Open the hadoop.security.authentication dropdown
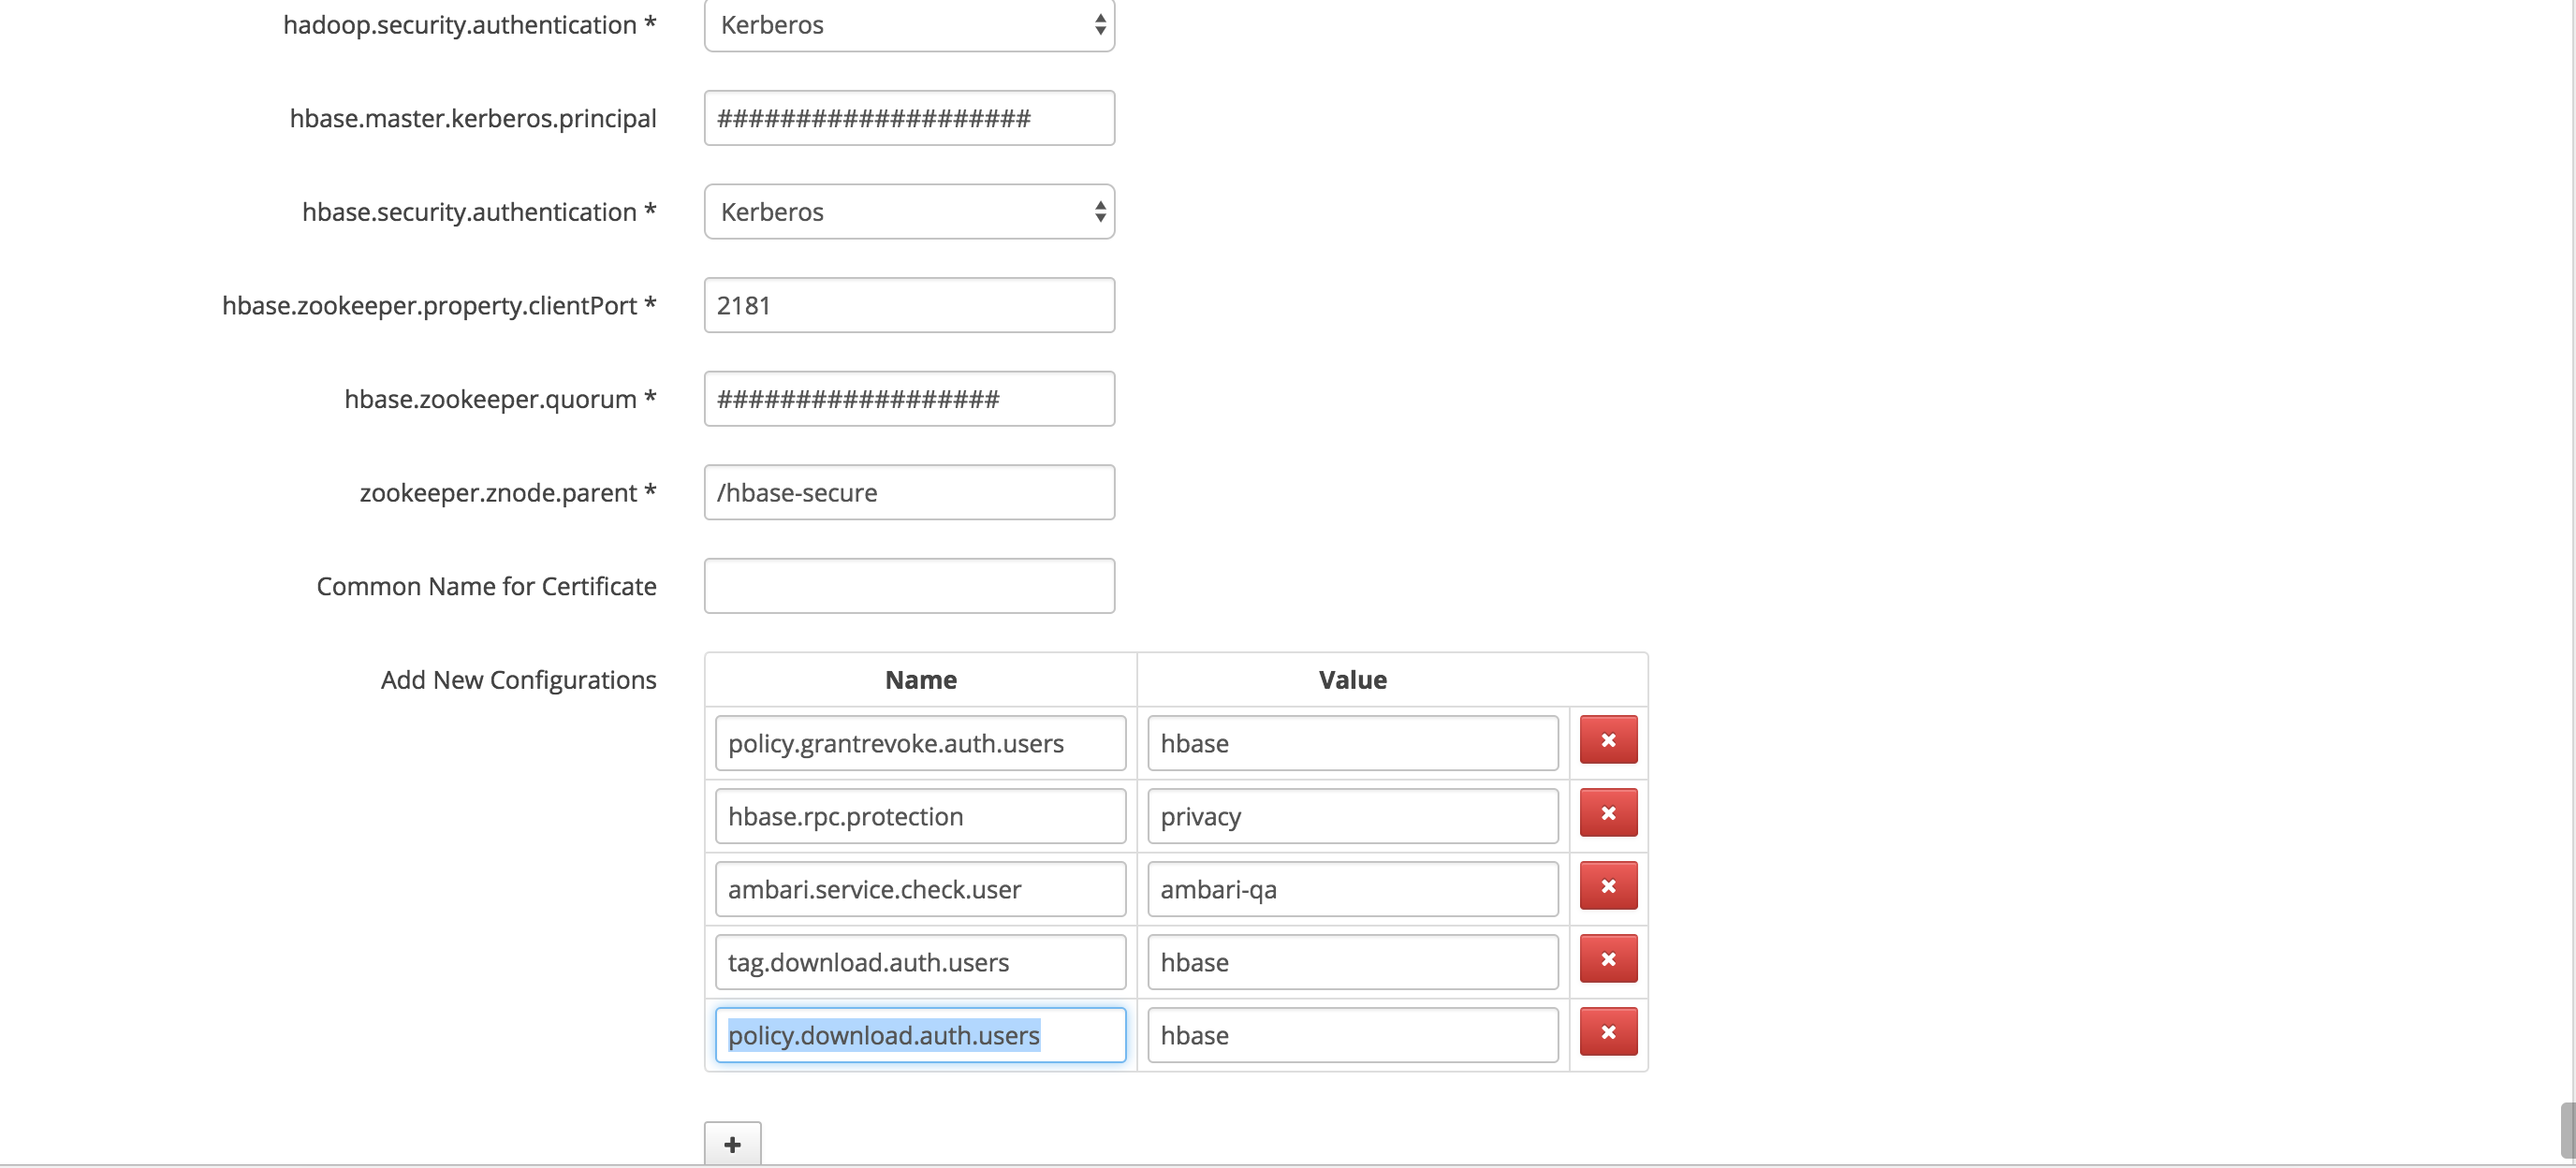 click(908, 25)
